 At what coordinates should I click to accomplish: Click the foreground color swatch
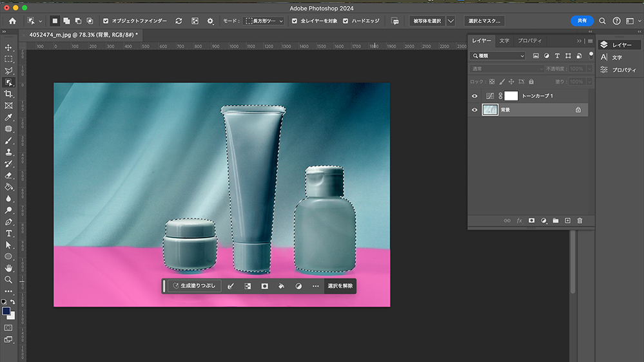click(6, 310)
